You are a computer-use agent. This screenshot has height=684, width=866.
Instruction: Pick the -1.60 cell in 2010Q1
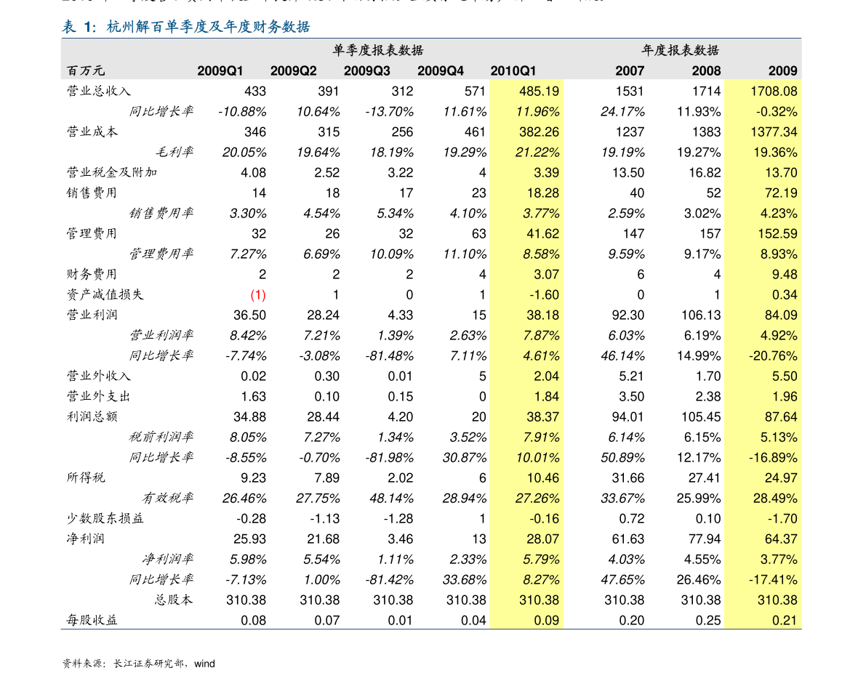tap(545, 295)
